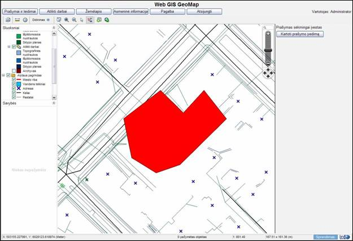This screenshot has height=241, width=353.
Task: Select the Archyvas layer label
Action: click(x=29, y=71)
